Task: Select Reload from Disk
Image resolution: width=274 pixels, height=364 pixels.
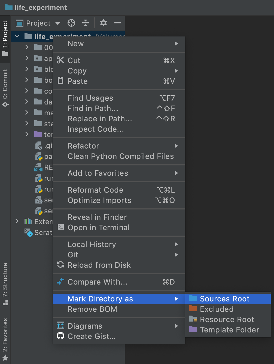Action: coord(99,265)
